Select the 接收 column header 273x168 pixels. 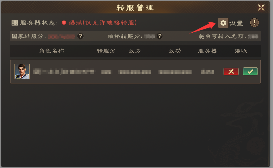[x=241, y=51]
